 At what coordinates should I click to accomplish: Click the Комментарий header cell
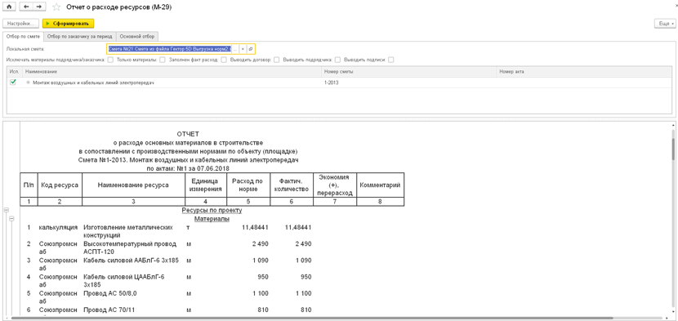tap(380, 185)
